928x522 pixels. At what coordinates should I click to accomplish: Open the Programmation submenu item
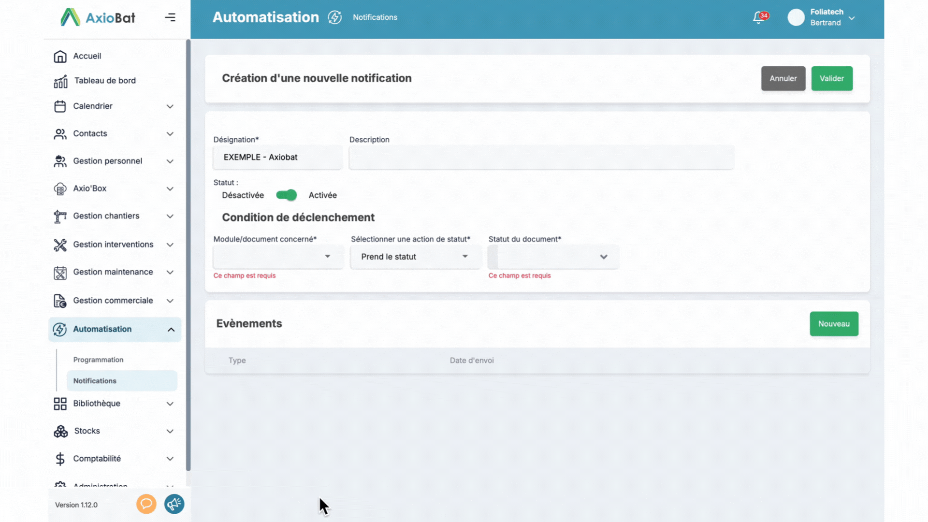tap(98, 360)
